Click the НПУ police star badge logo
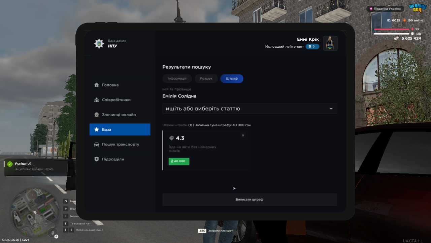This screenshot has width=431, height=243. (99, 43)
